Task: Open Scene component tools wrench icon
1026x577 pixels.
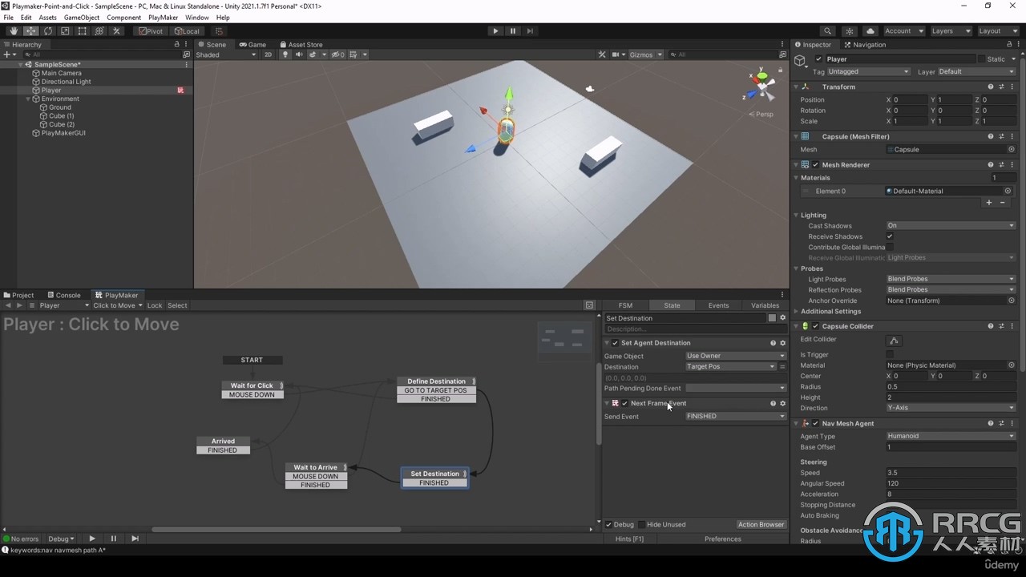Action: tap(602, 54)
